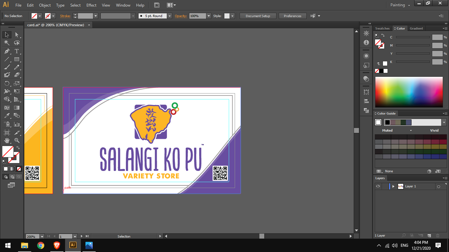Viewport: 449px width, 252px height.
Task: Click the Preferences button
Action: click(x=293, y=16)
